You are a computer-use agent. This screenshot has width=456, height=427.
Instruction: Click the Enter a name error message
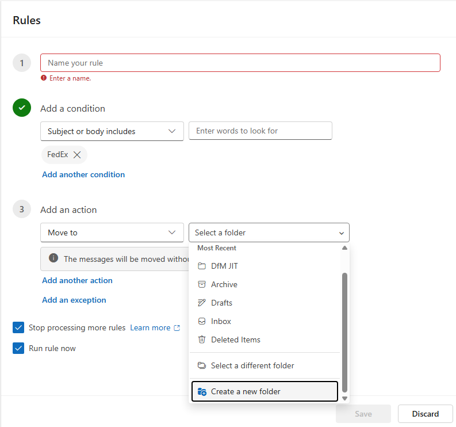pos(70,78)
